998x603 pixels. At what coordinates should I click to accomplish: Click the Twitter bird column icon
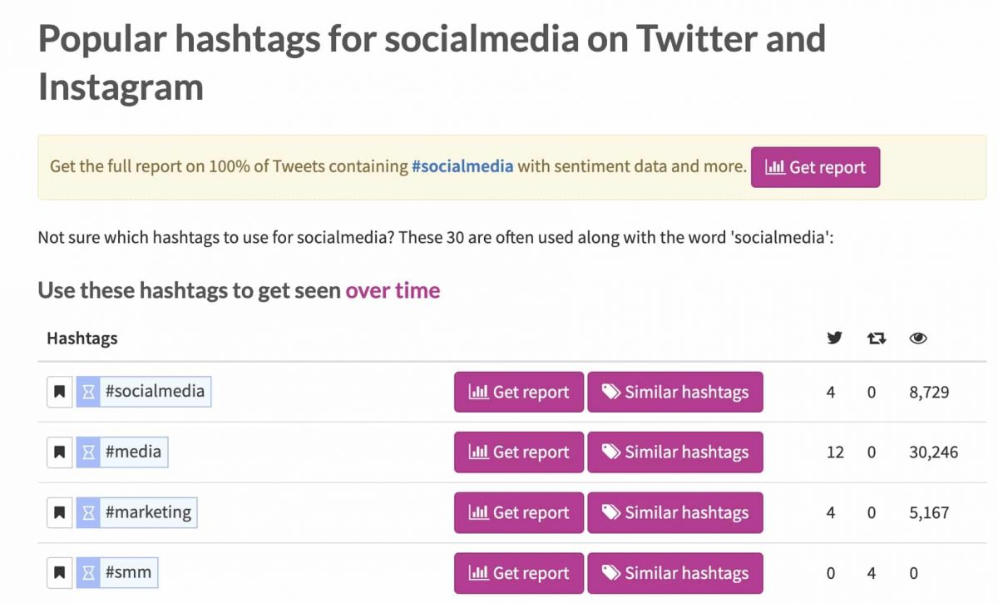tap(834, 338)
